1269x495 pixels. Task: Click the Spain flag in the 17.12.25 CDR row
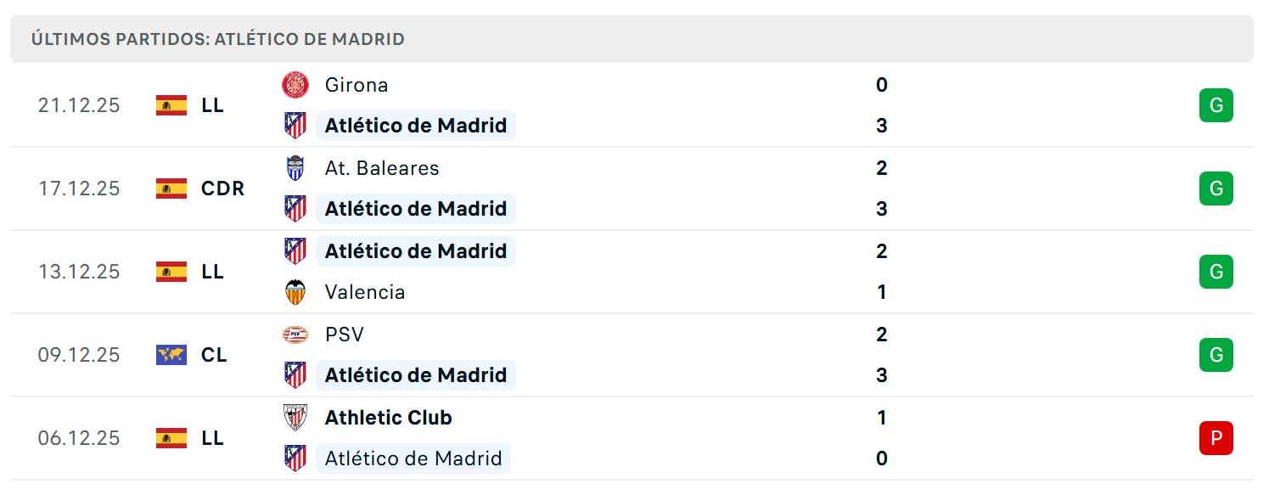171,188
